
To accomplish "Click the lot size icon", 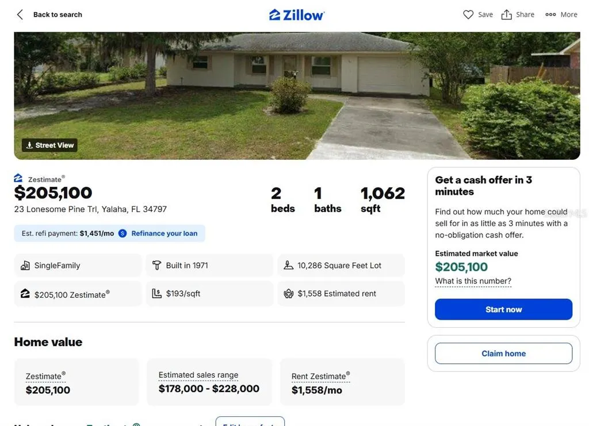I will click(289, 266).
